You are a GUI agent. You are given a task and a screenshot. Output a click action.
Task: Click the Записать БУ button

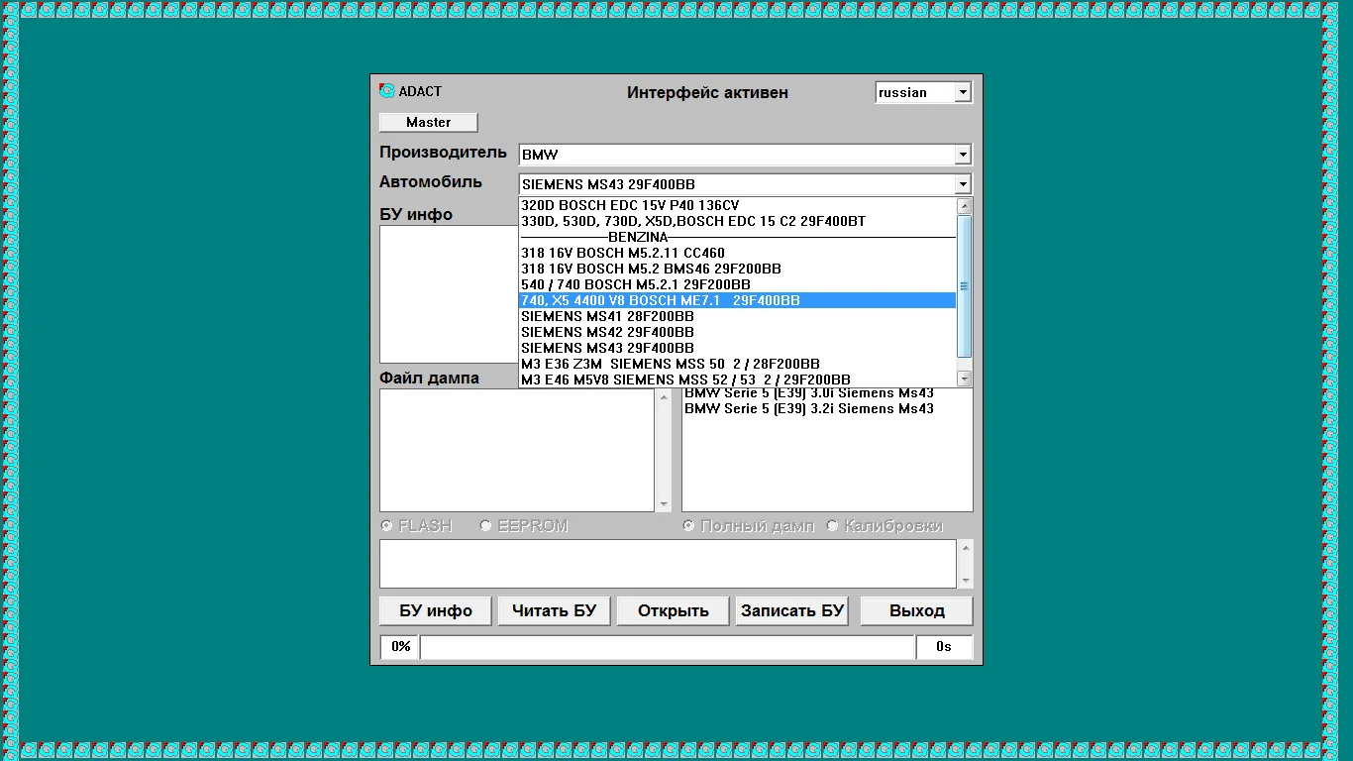click(x=792, y=610)
